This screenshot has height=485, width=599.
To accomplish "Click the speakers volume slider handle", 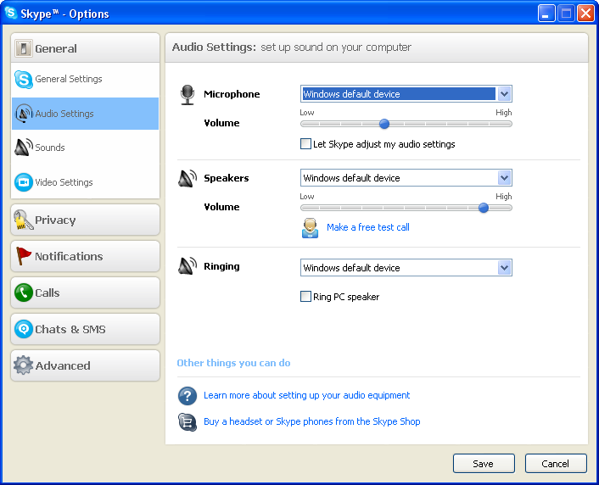I will point(484,208).
